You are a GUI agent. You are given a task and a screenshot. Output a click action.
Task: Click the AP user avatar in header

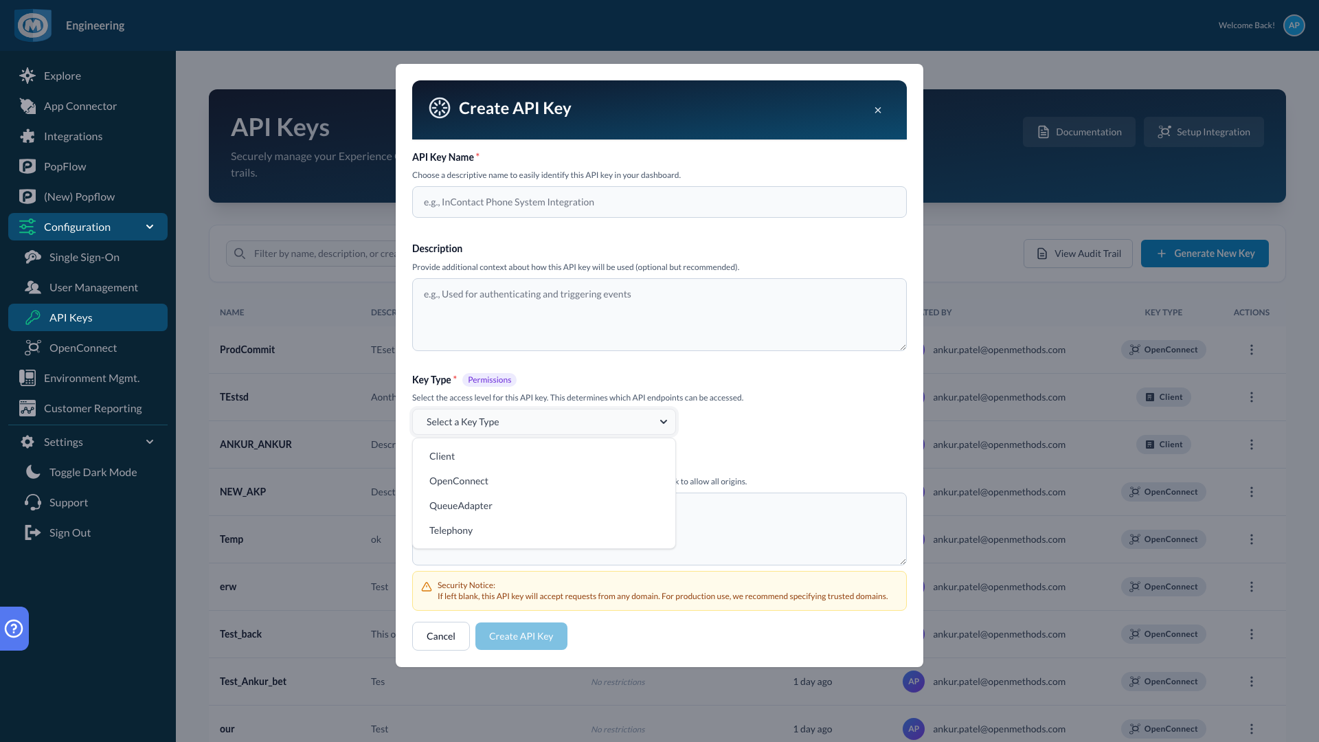click(1294, 25)
